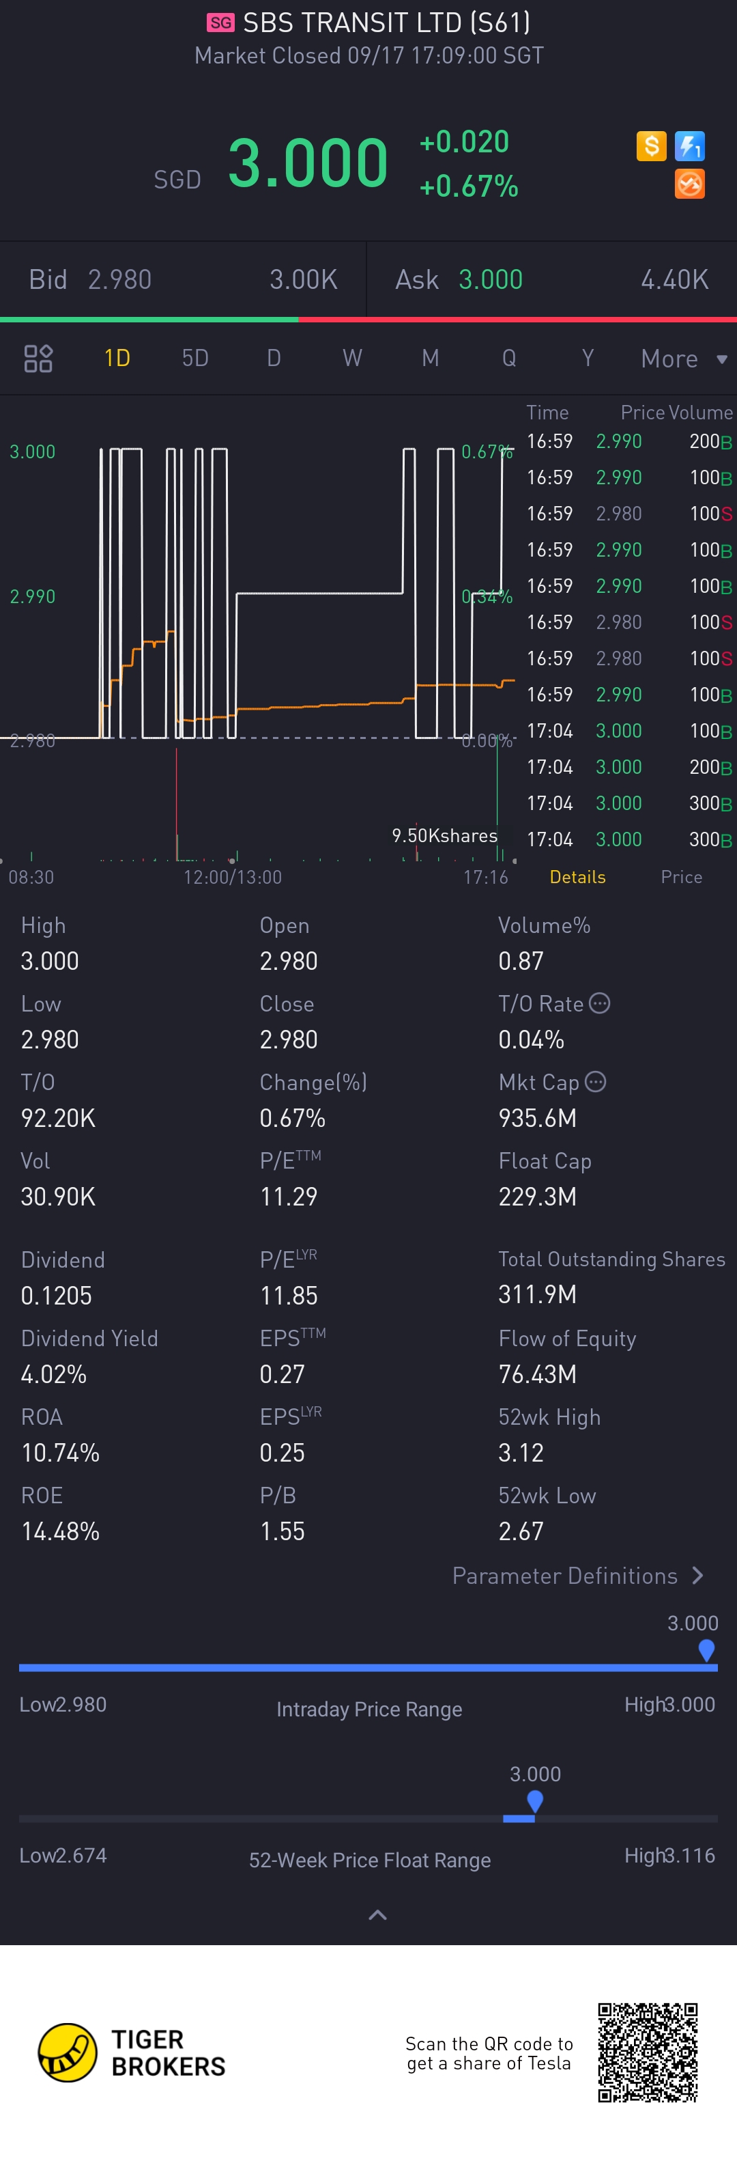Tap the blue lightning bolt badge
The width and height of the screenshot is (737, 2161).
tap(689, 146)
